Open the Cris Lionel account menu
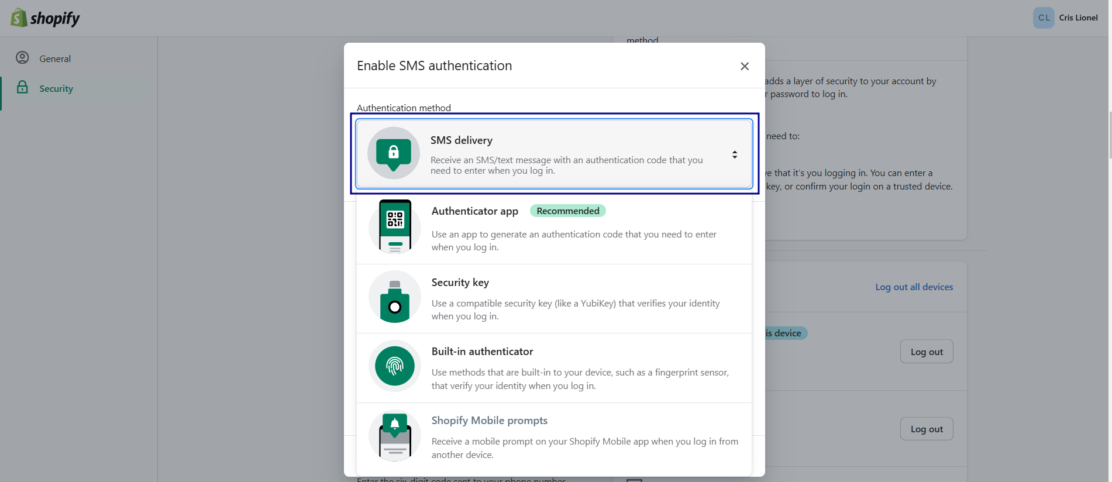Viewport: 1112px width, 482px height. coord(1066,18)
